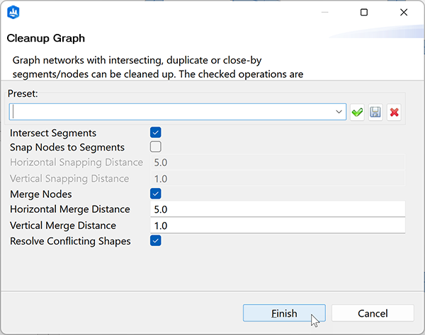Select the Vertical Merge Distance field
The width and height of the screenshot is (425, 335).
(276, 225)
